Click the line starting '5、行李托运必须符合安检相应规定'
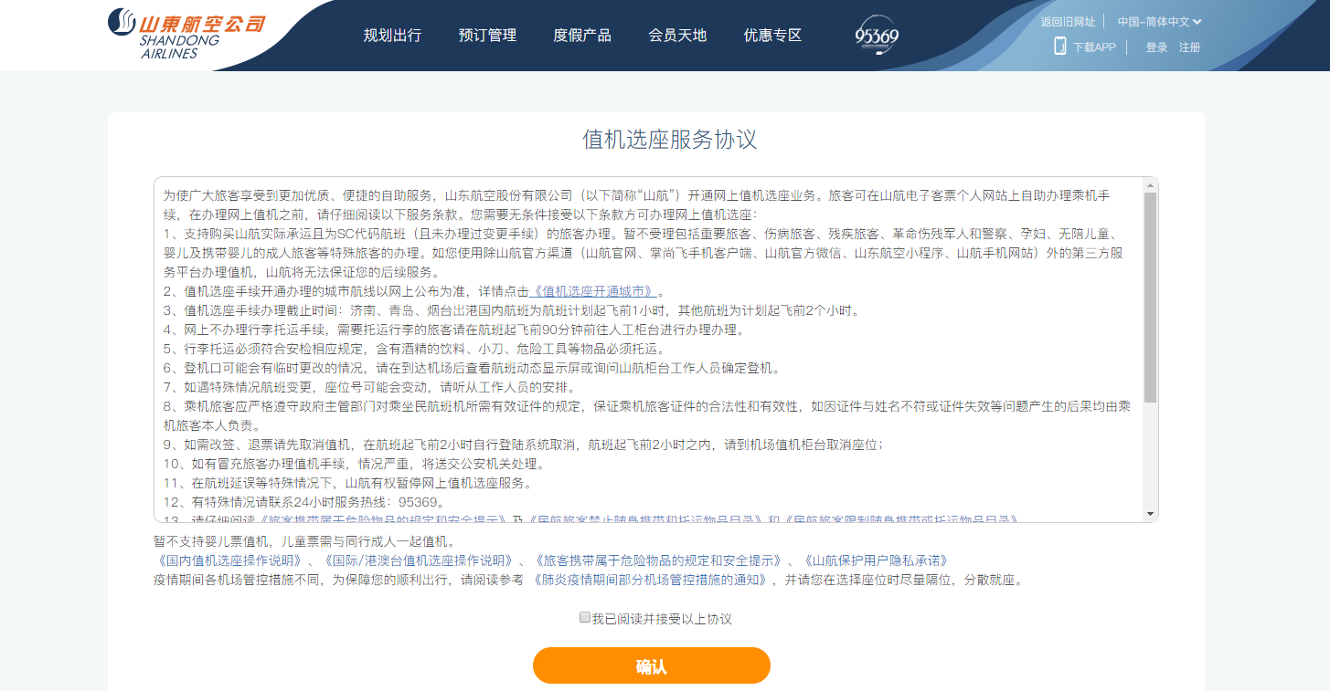The height and width of the screenshot is (691, 1330). pos(415,349)
